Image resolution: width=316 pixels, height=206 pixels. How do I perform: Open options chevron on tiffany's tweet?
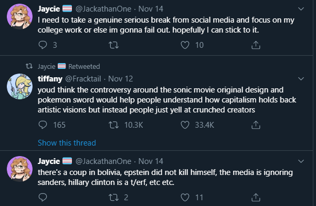point(301,79)
